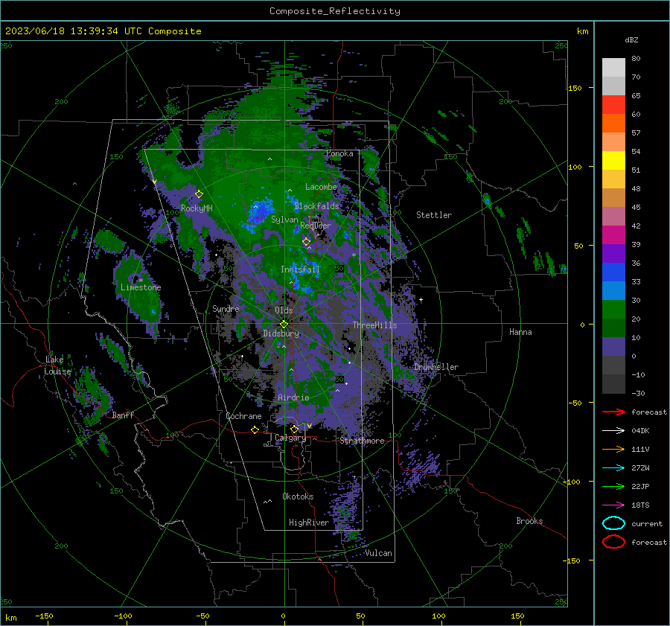Click the Stettler city label
The width and height of the screenshot is (670, 626).
tap(434, 215)
